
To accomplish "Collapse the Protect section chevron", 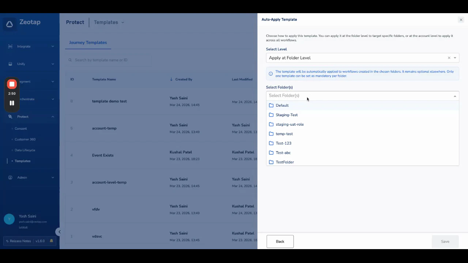I will tap(53, 117).
